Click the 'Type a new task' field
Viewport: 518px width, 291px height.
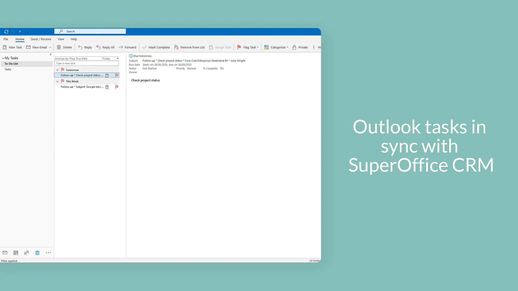click(x=87, y=63)
